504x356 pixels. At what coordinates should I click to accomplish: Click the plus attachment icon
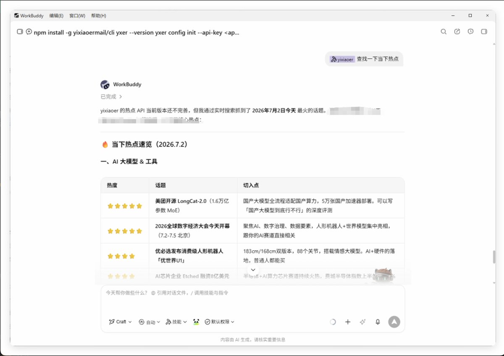(348, 322)
